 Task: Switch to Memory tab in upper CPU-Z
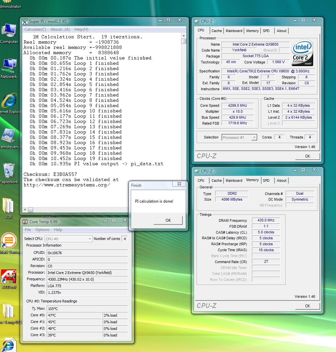252,31
